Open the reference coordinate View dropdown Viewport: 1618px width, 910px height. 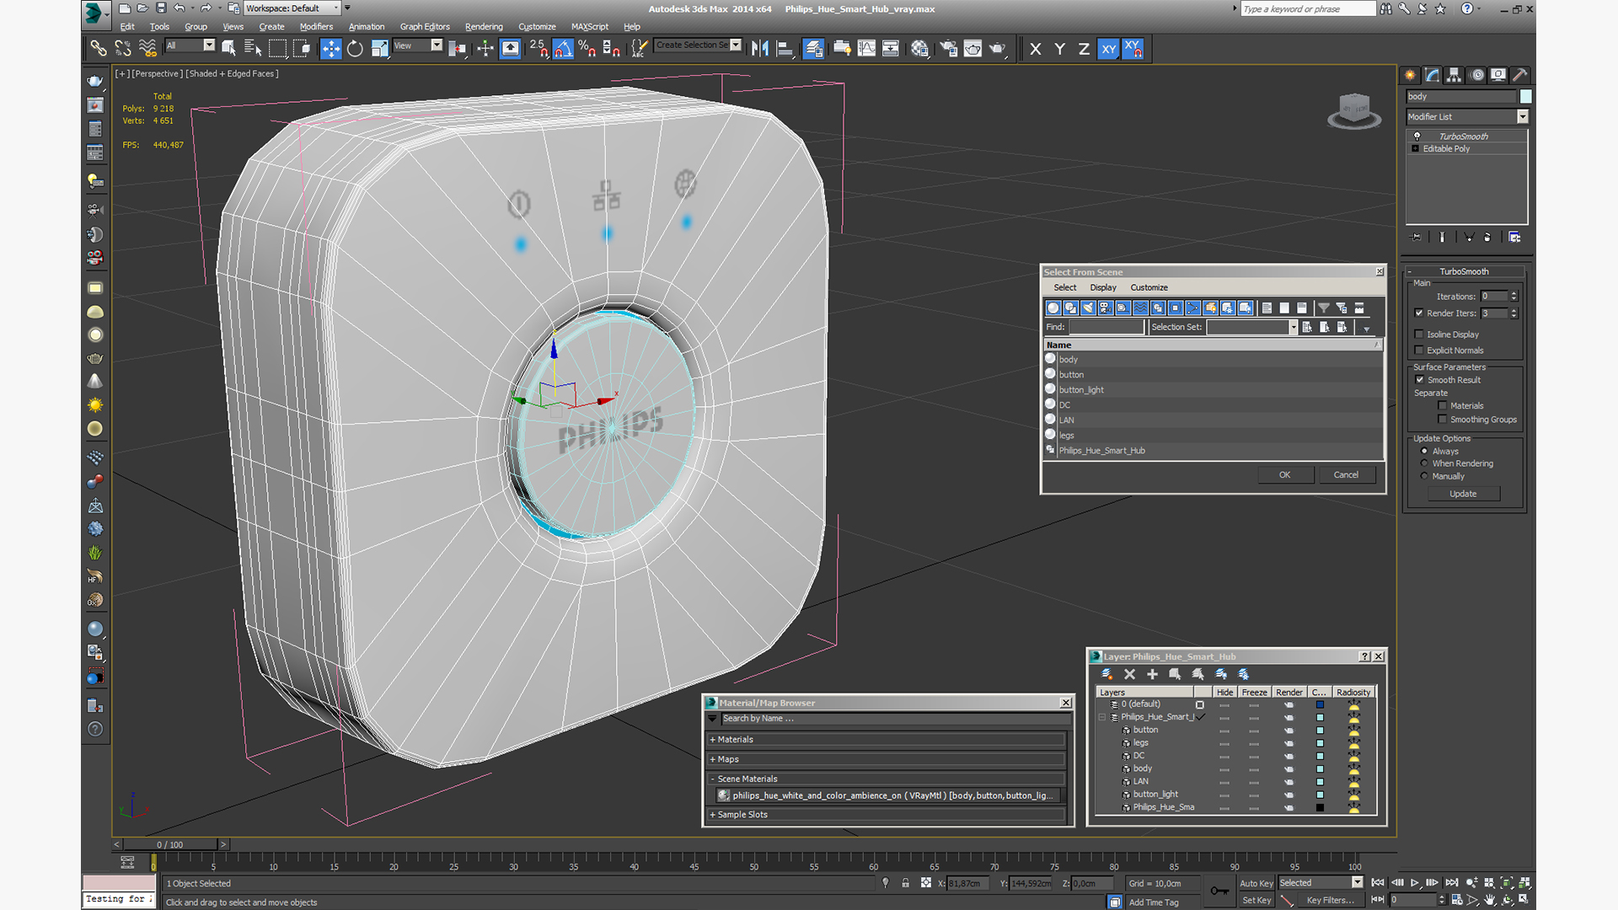[418, 45]
